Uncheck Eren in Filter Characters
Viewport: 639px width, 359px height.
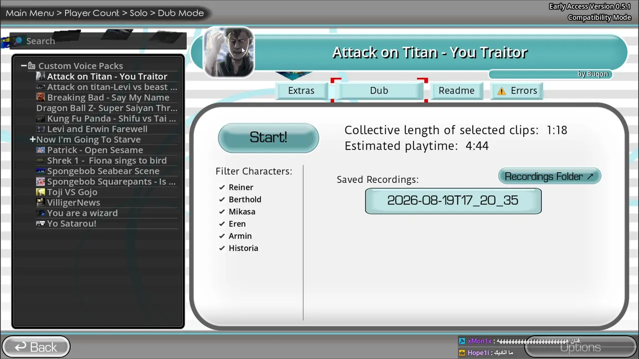pyautogui.click(x=232, y=224)
